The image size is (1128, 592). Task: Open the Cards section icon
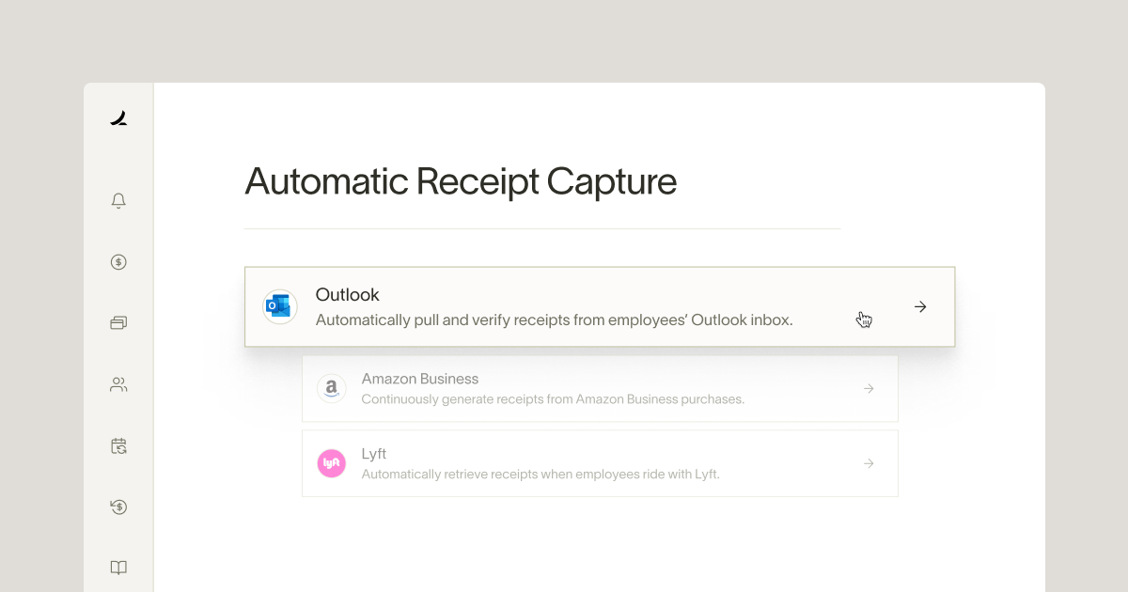117,322
